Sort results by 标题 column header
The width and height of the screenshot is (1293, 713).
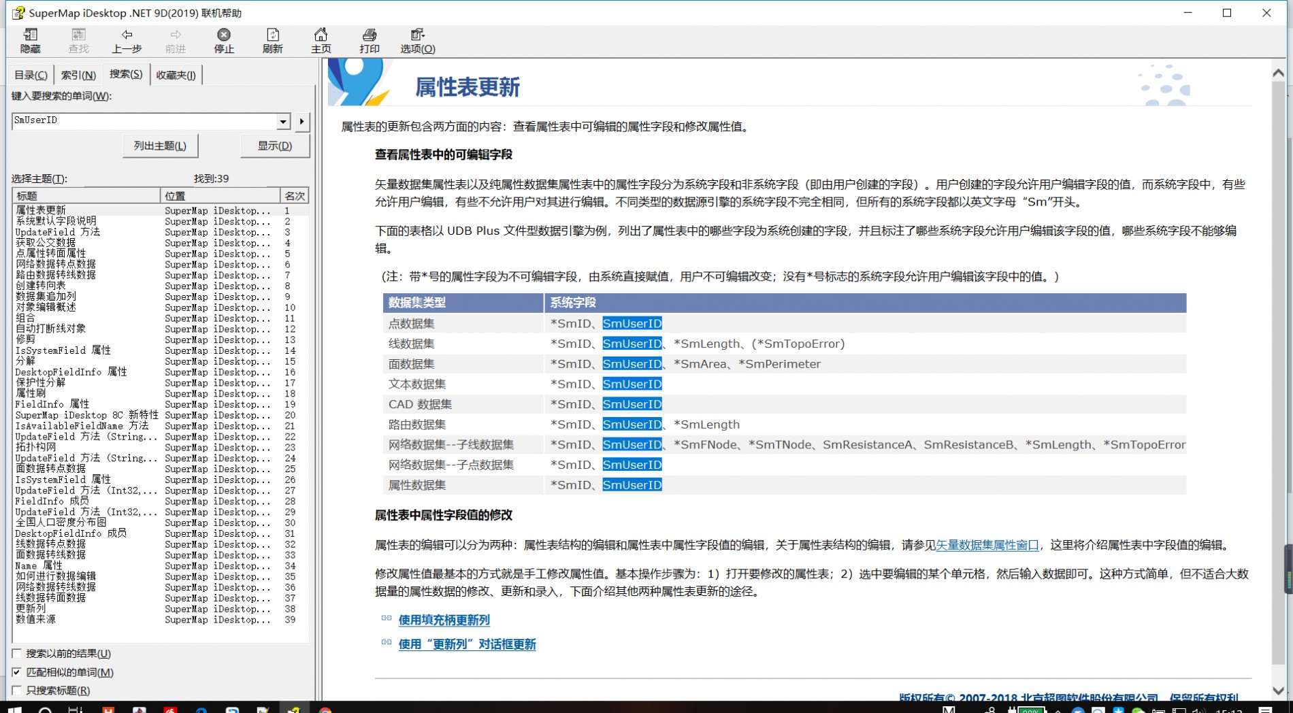(86, 196)
